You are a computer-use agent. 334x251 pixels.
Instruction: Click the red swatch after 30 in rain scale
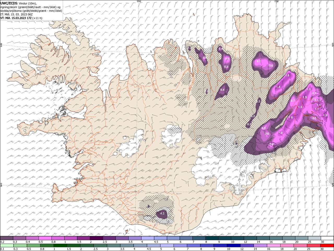pos(327,245)
